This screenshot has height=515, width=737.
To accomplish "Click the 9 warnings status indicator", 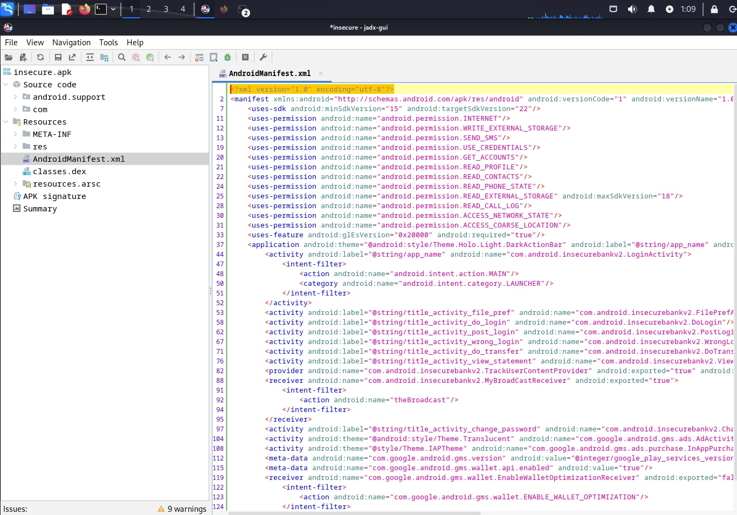I will click(x=182, y=509).
